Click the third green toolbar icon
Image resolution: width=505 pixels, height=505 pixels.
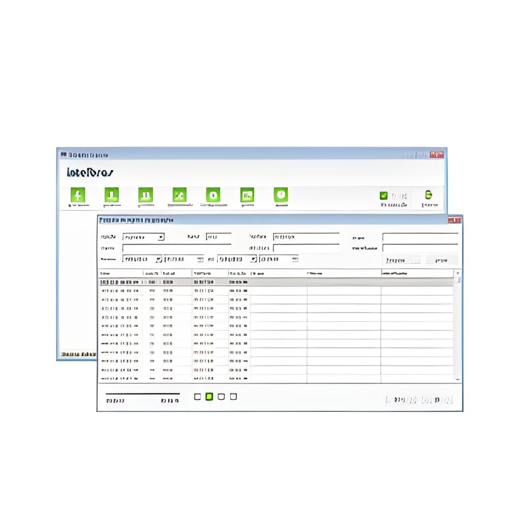(145, 195)
